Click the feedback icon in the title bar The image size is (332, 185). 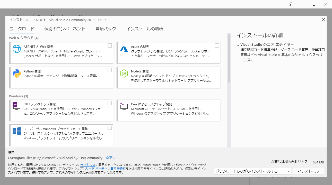[x=290, y=4]
